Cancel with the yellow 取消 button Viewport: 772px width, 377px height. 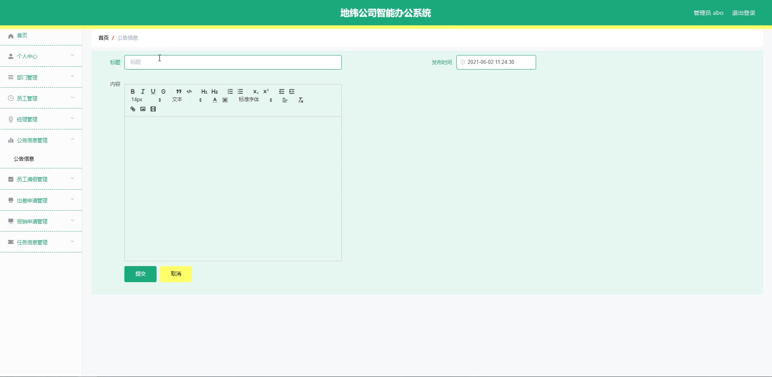tap(176, 274)
